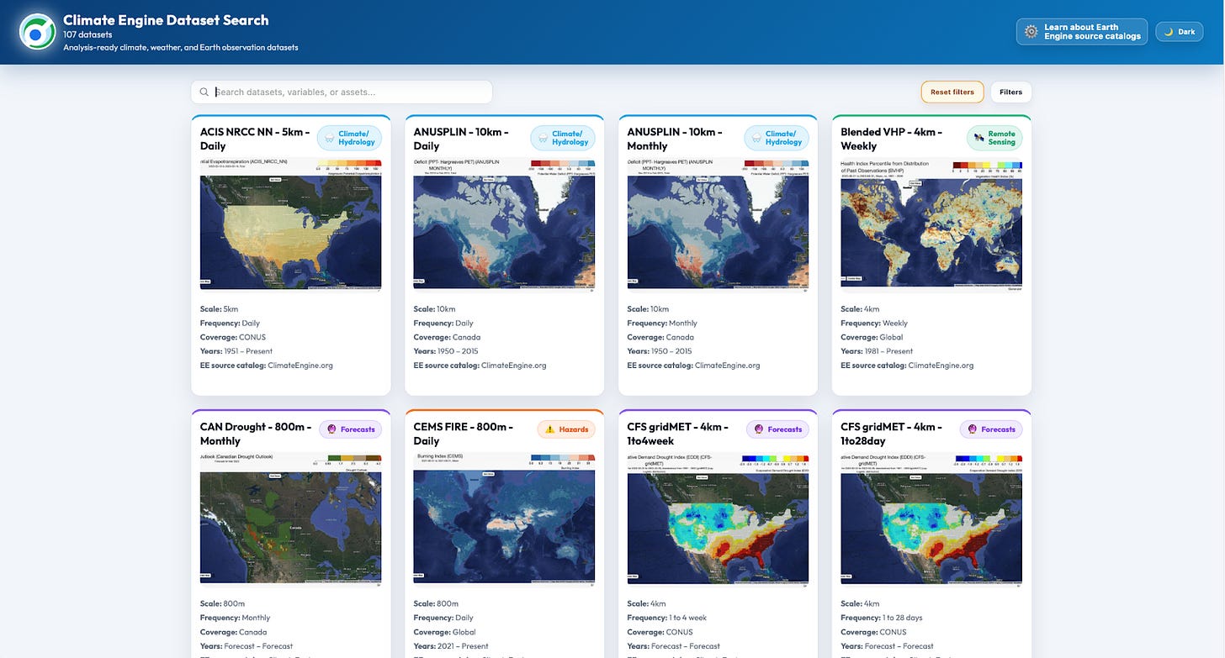Image resolution: width=1225 pixels, height=658 pixels.
Task: Click "Coverage: CONUS" on the ACIS NRCC NN card
Action: tap(233, 337)
